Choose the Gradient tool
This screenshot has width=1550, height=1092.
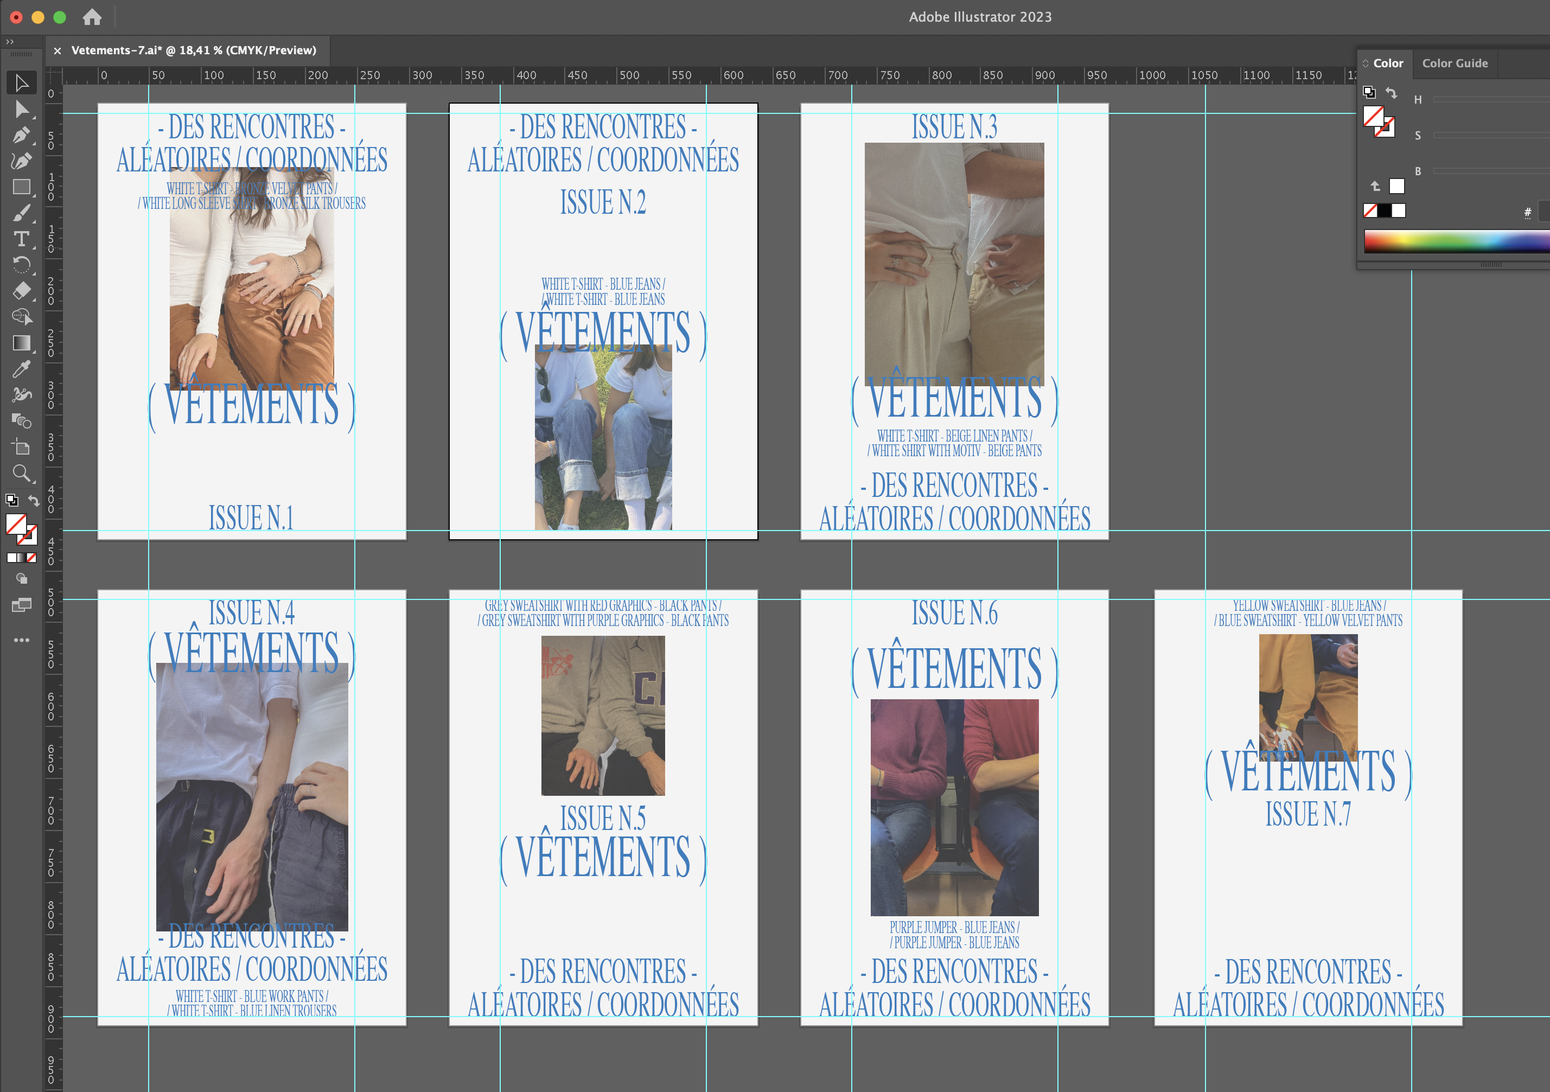pos(21,343)
